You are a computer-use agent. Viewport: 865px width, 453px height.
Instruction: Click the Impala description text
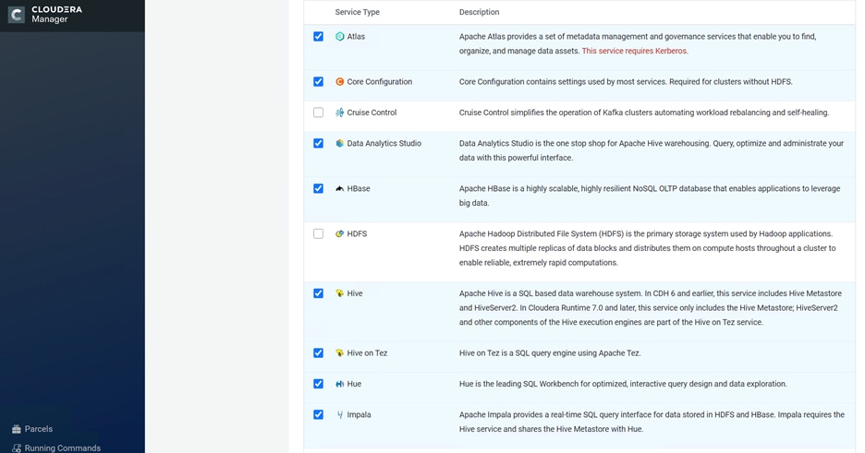point(652,422)
